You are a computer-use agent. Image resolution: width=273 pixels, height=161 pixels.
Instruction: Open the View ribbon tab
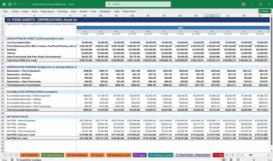pos(93,11)
